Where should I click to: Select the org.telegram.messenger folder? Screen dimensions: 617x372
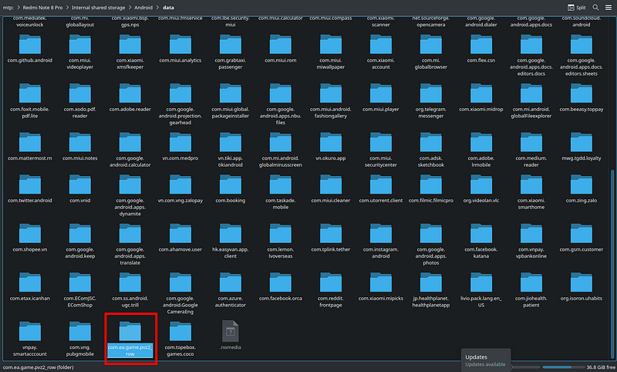pyautogui.click(x=431, y=101)
